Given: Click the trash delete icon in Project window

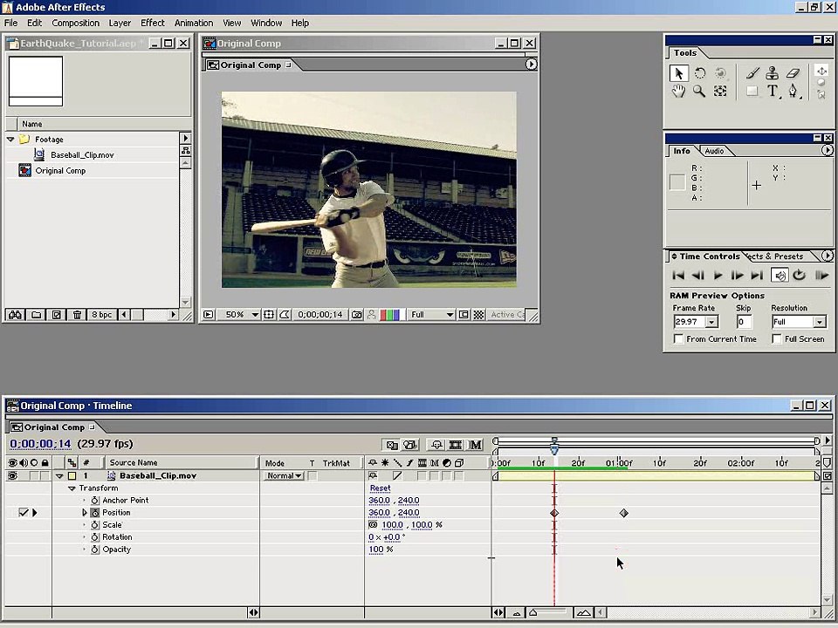Looking at the screenshot, I should 77,315.
